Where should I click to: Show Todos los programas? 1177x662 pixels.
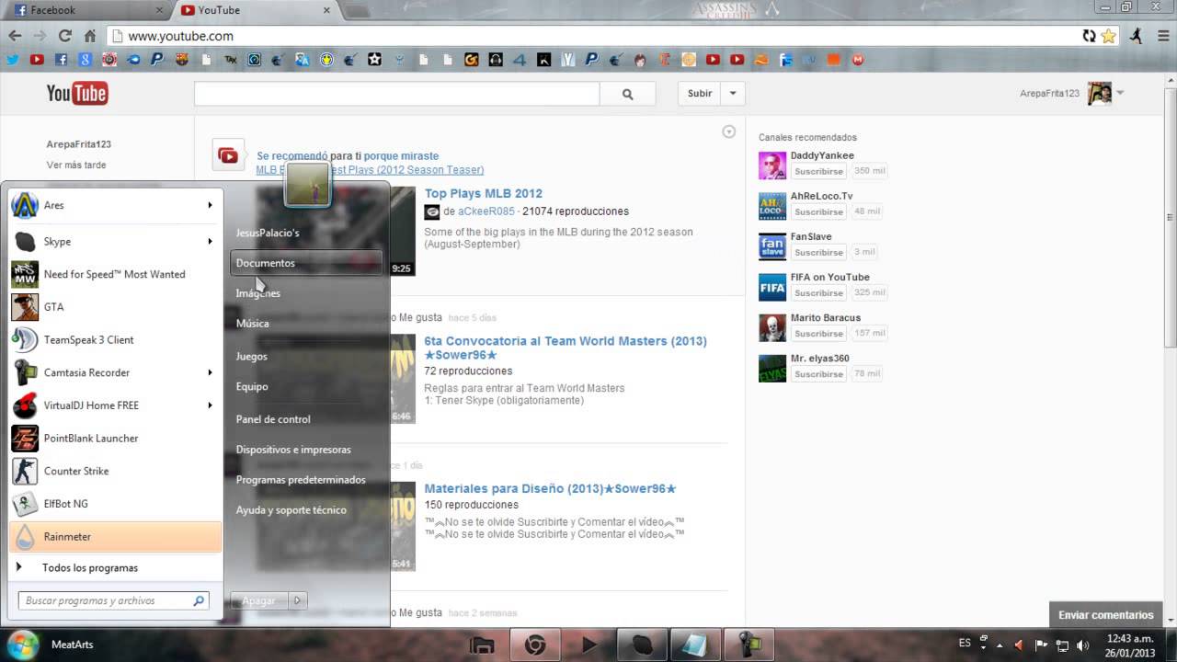click(x=89, y=568)
